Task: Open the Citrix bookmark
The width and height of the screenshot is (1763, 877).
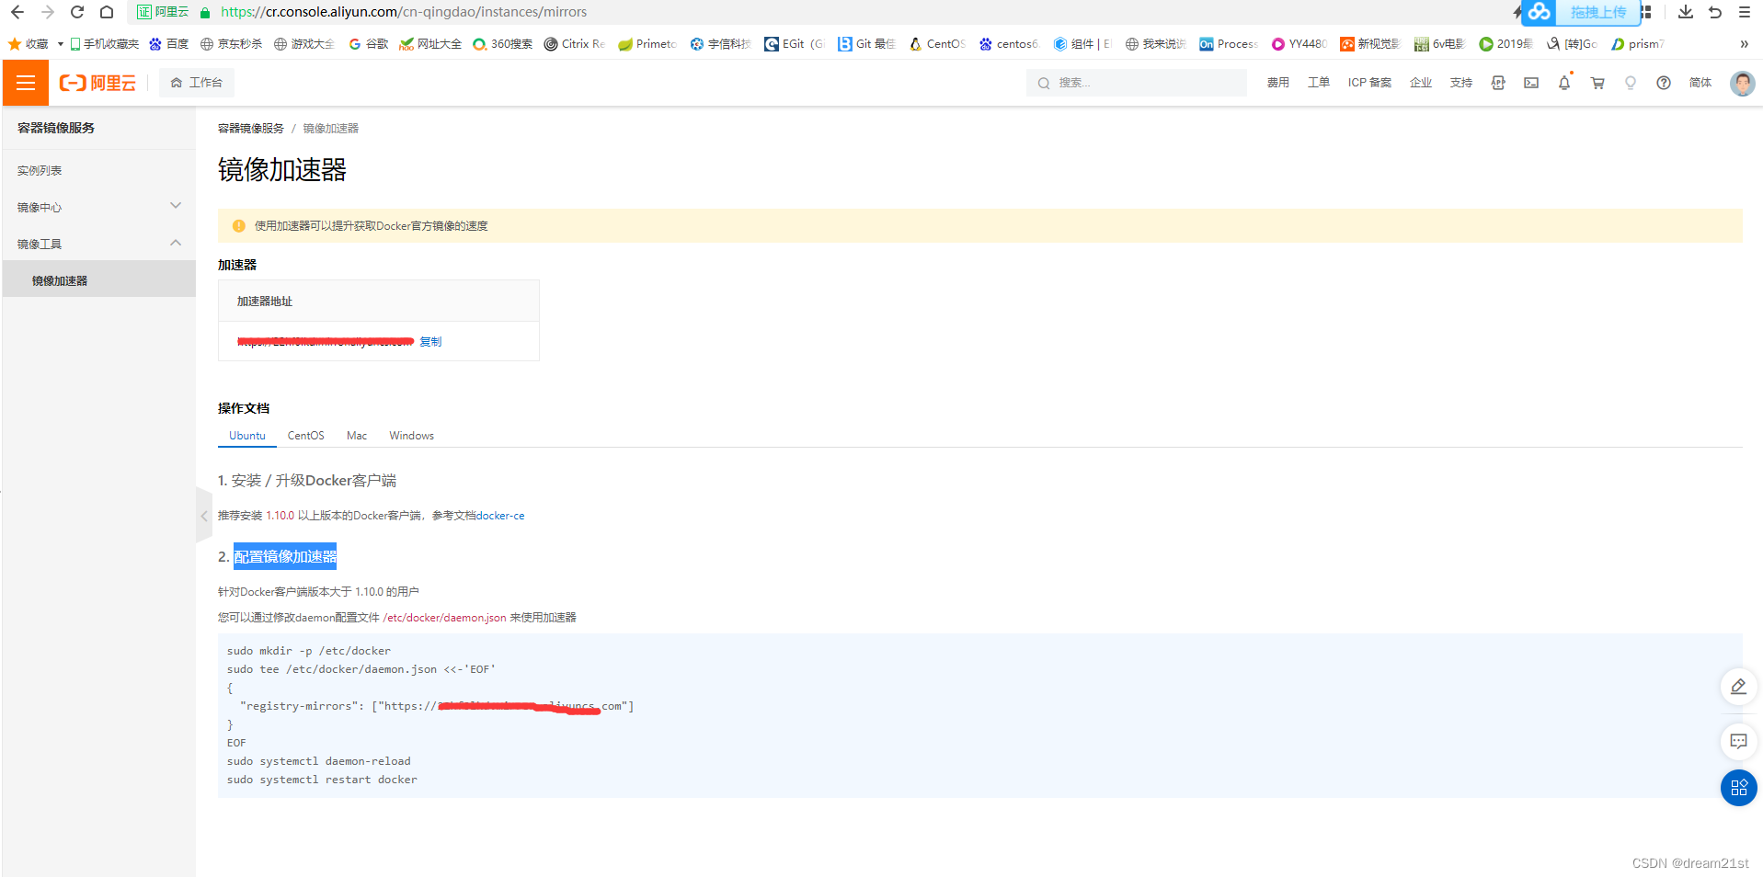Action: click(x=575, y=44)
